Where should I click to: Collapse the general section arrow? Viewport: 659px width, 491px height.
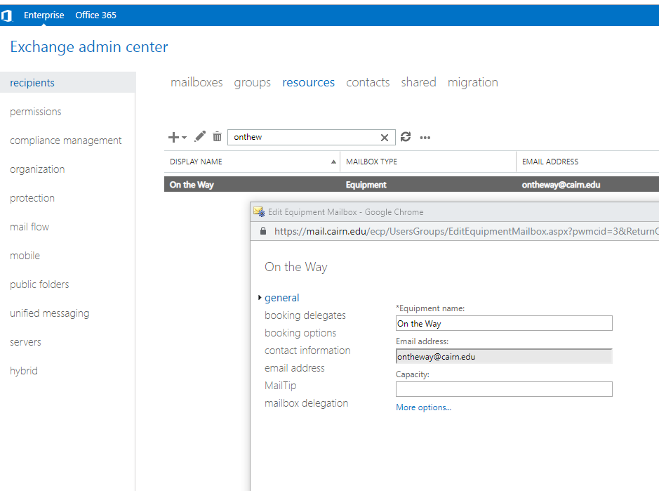[x=259, y=297]
